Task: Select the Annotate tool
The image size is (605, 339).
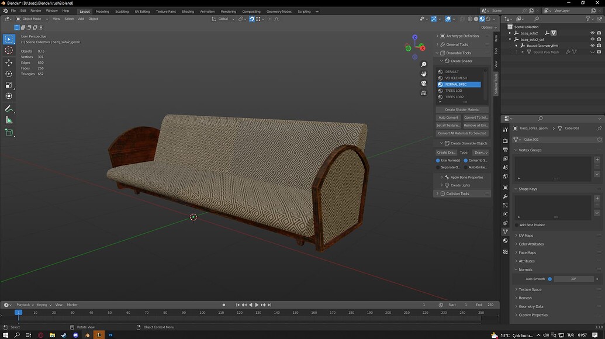Action: pos(8,108)
